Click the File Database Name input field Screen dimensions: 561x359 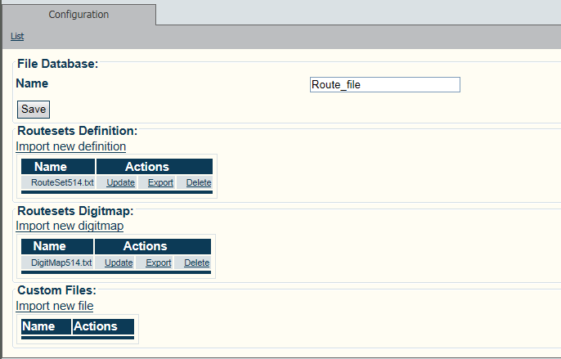[x=385, y=84]
